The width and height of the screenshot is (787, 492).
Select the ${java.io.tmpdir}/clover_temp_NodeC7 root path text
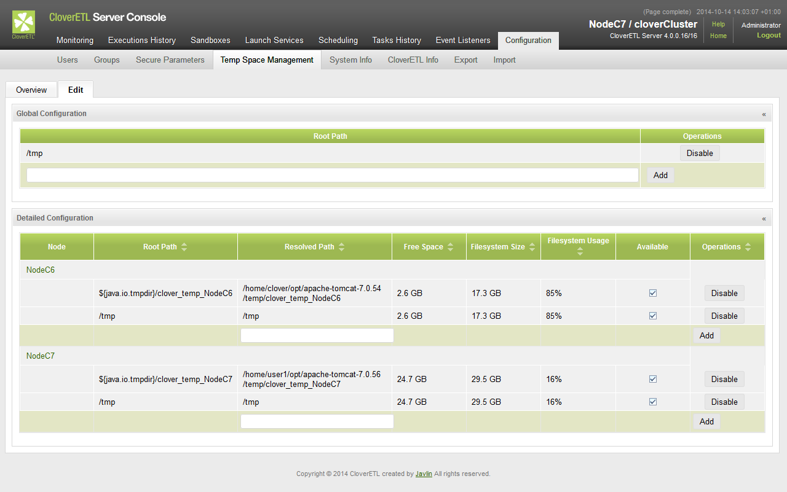tap(165, 380)
